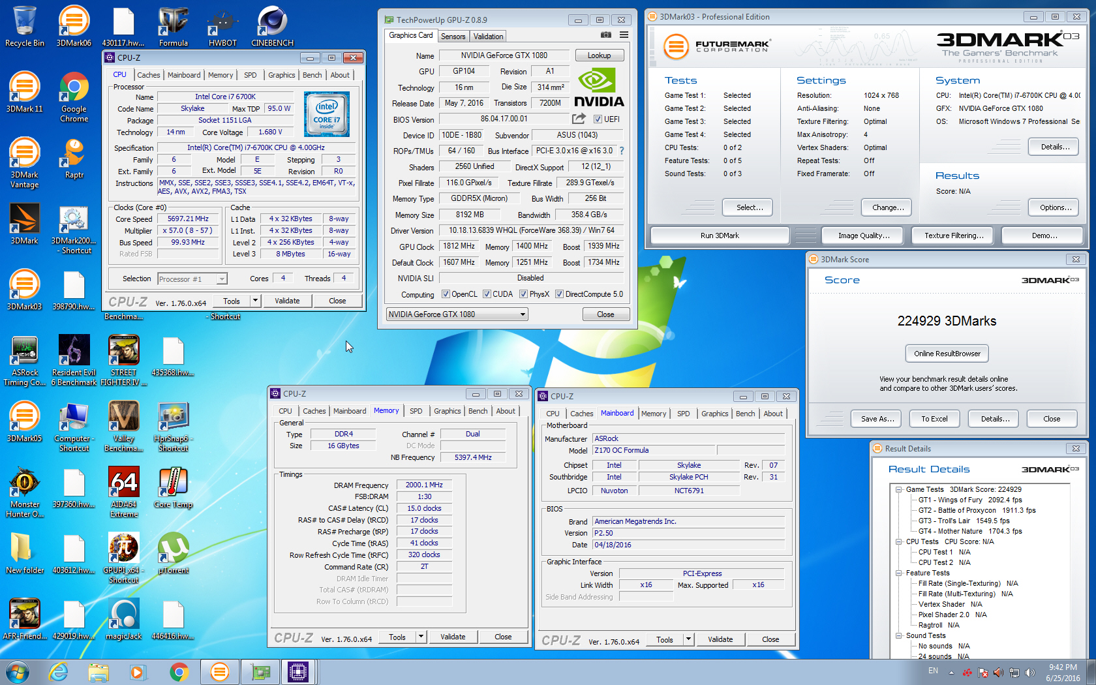Image resolution: width=1096 pixels, height=685 pixels.
Task: Open the HWBOT desktop icon
Action: click(222, 26)
